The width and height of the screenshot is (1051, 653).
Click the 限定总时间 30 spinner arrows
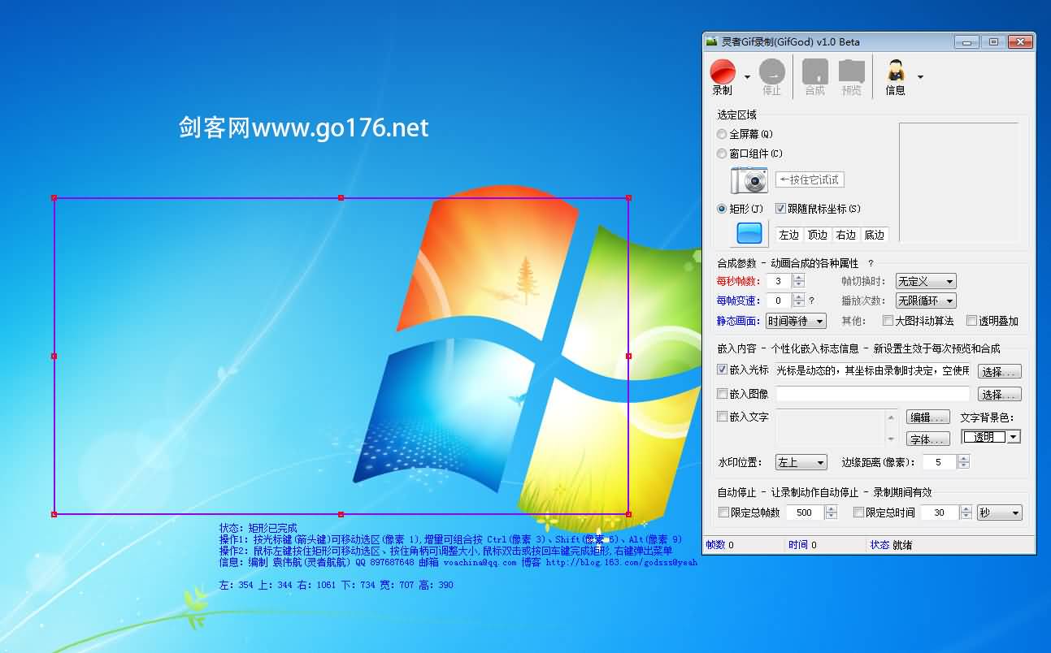966,512
